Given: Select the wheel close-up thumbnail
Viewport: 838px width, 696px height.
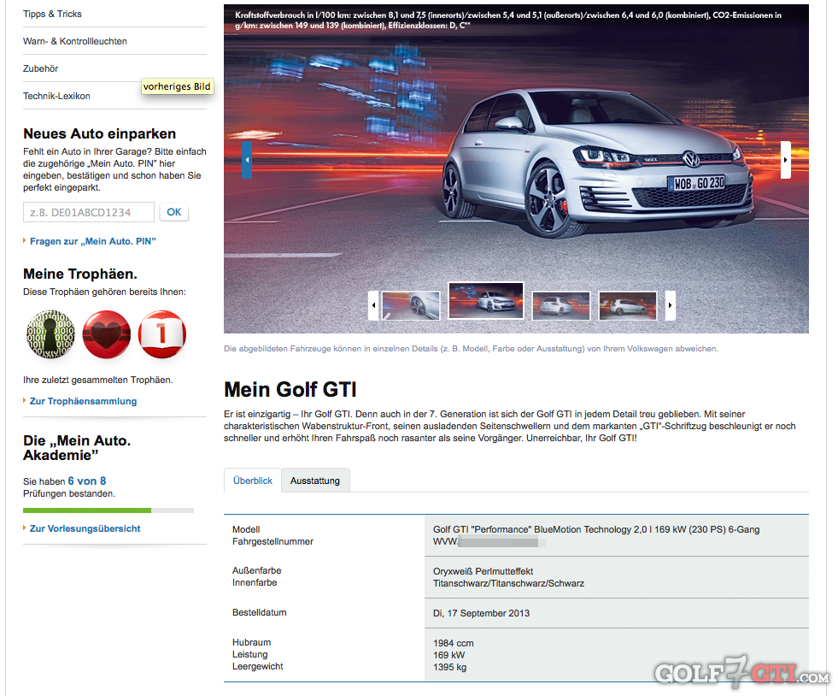Looking at the screenshot, I should click(411, 305).
